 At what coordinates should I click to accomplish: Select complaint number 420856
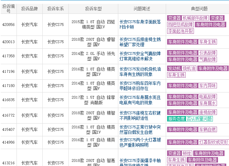click(x=9, y=25)
